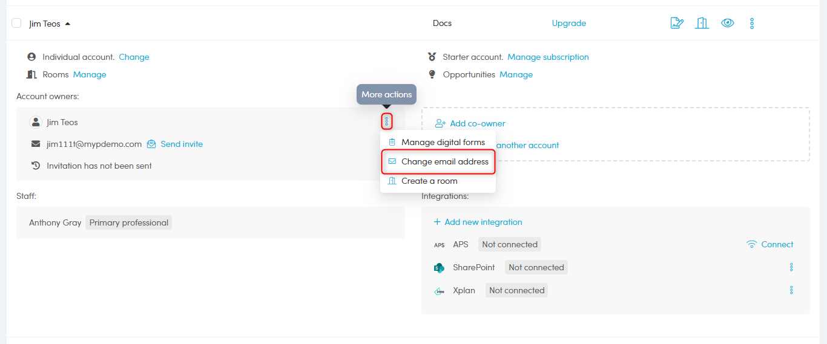Click Add co-owner
Image resolution: width=827 pixels, height=344 pixels.
477,123
